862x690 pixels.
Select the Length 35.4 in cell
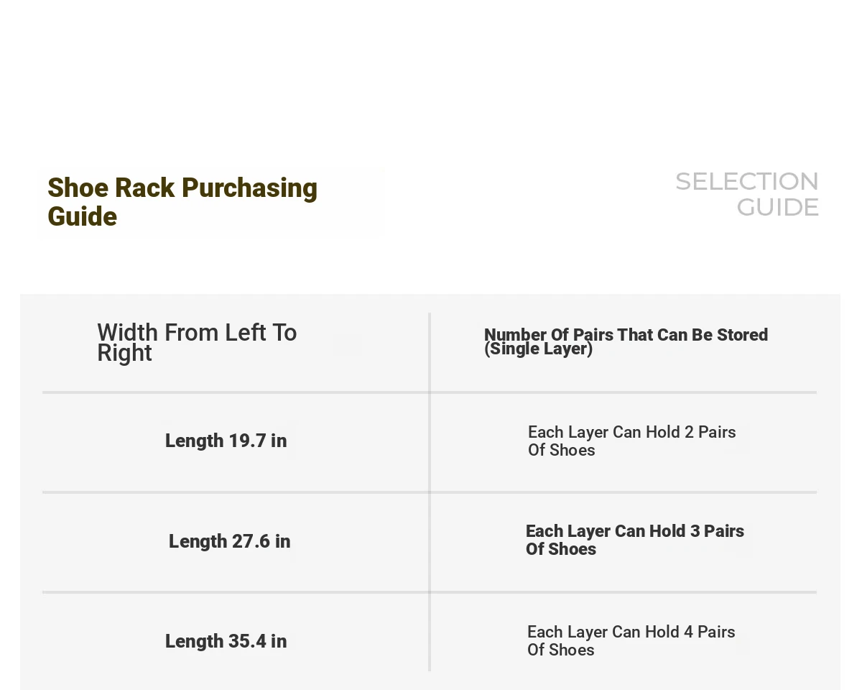tap(226, 641)
